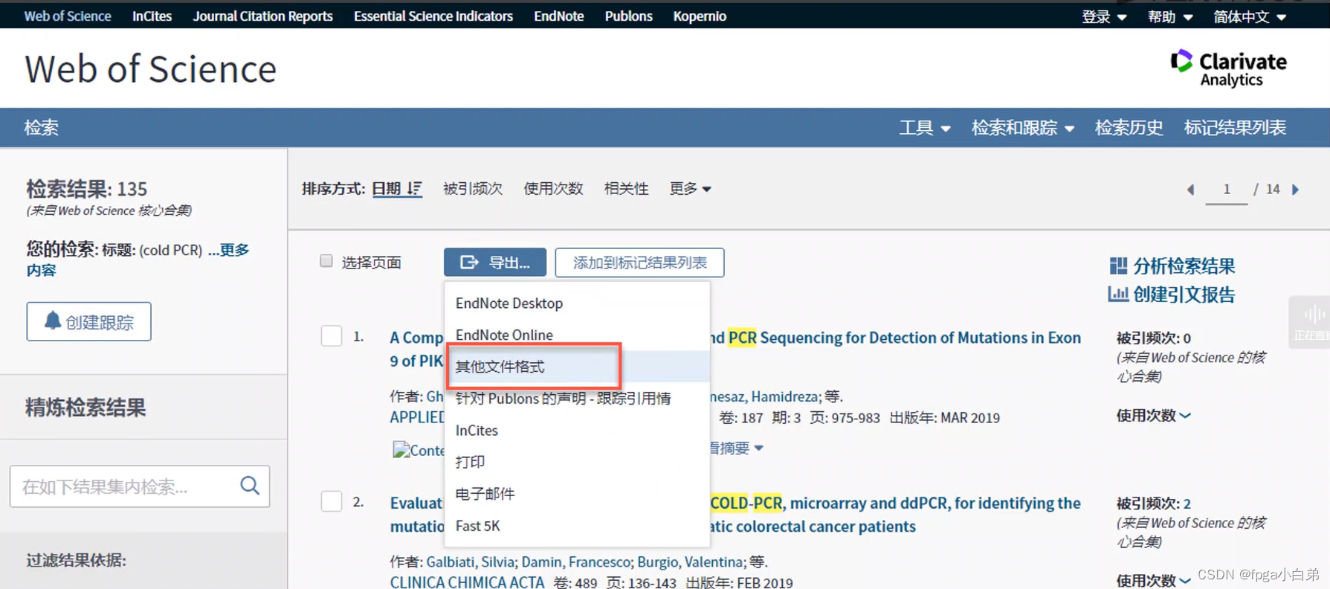Click the Clarivate Analytics logo
Viewport: 1330px width, 589px height.
click(x=1228, y=68)
